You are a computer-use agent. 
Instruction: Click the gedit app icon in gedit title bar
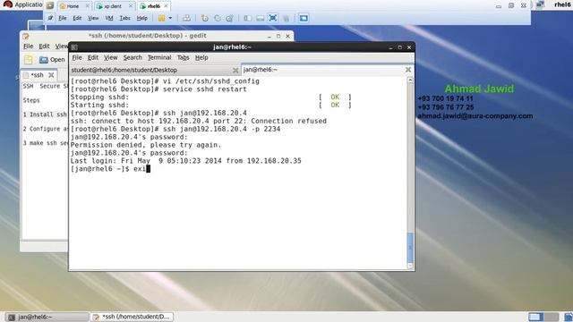click(x=26, y=36)
